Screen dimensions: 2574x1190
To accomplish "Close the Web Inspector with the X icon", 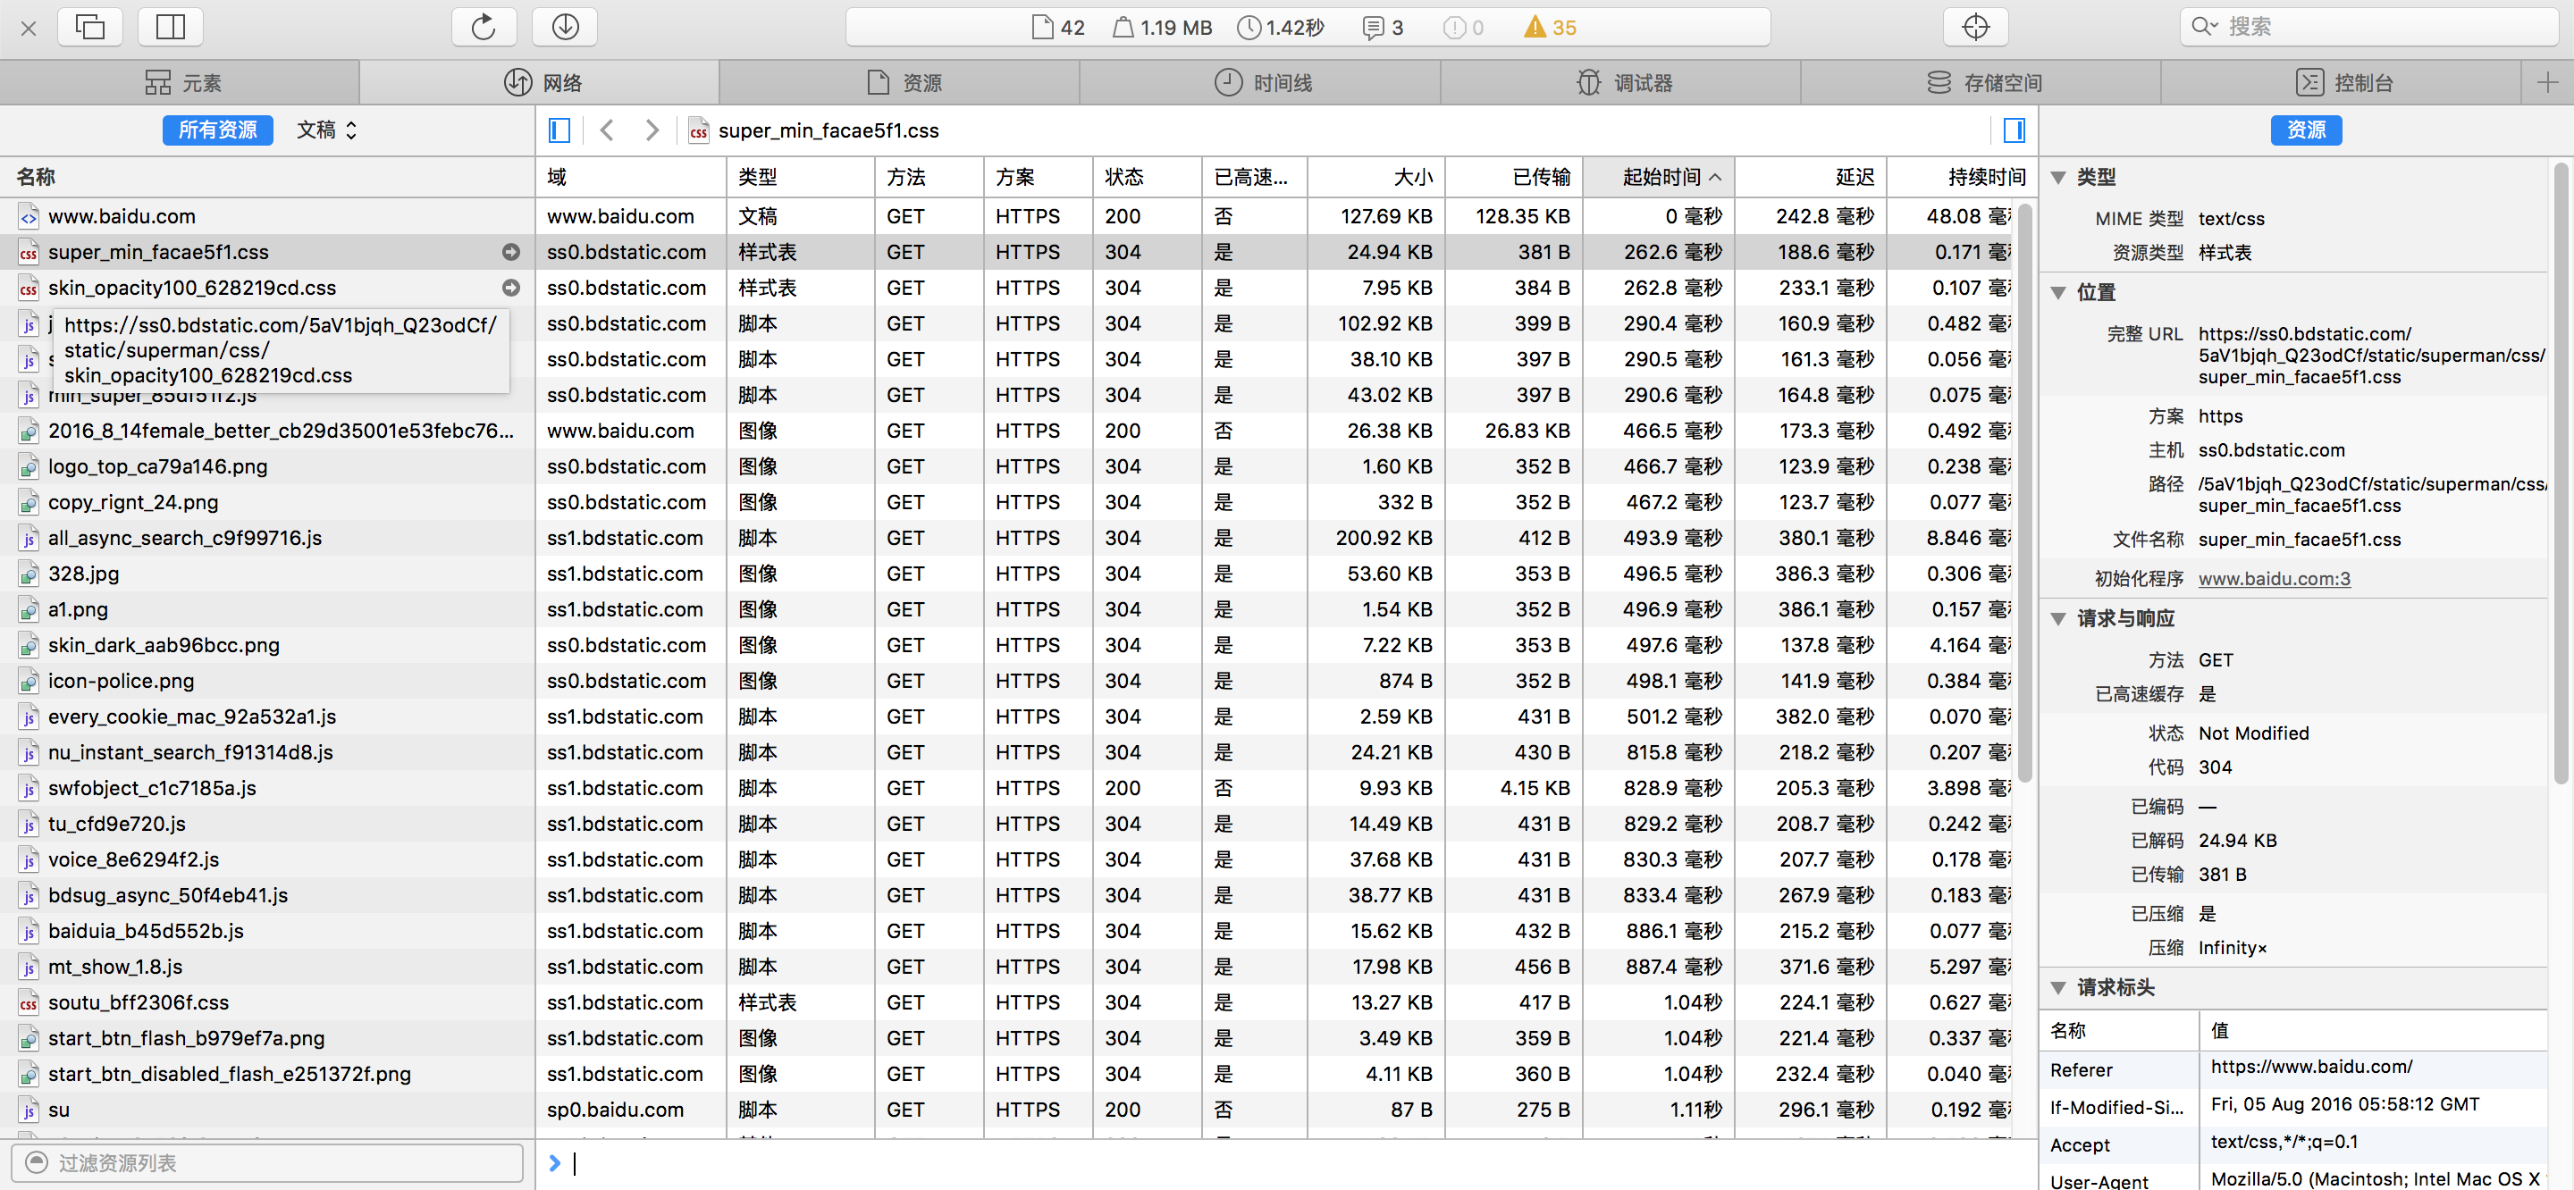I will coord(29,28).
